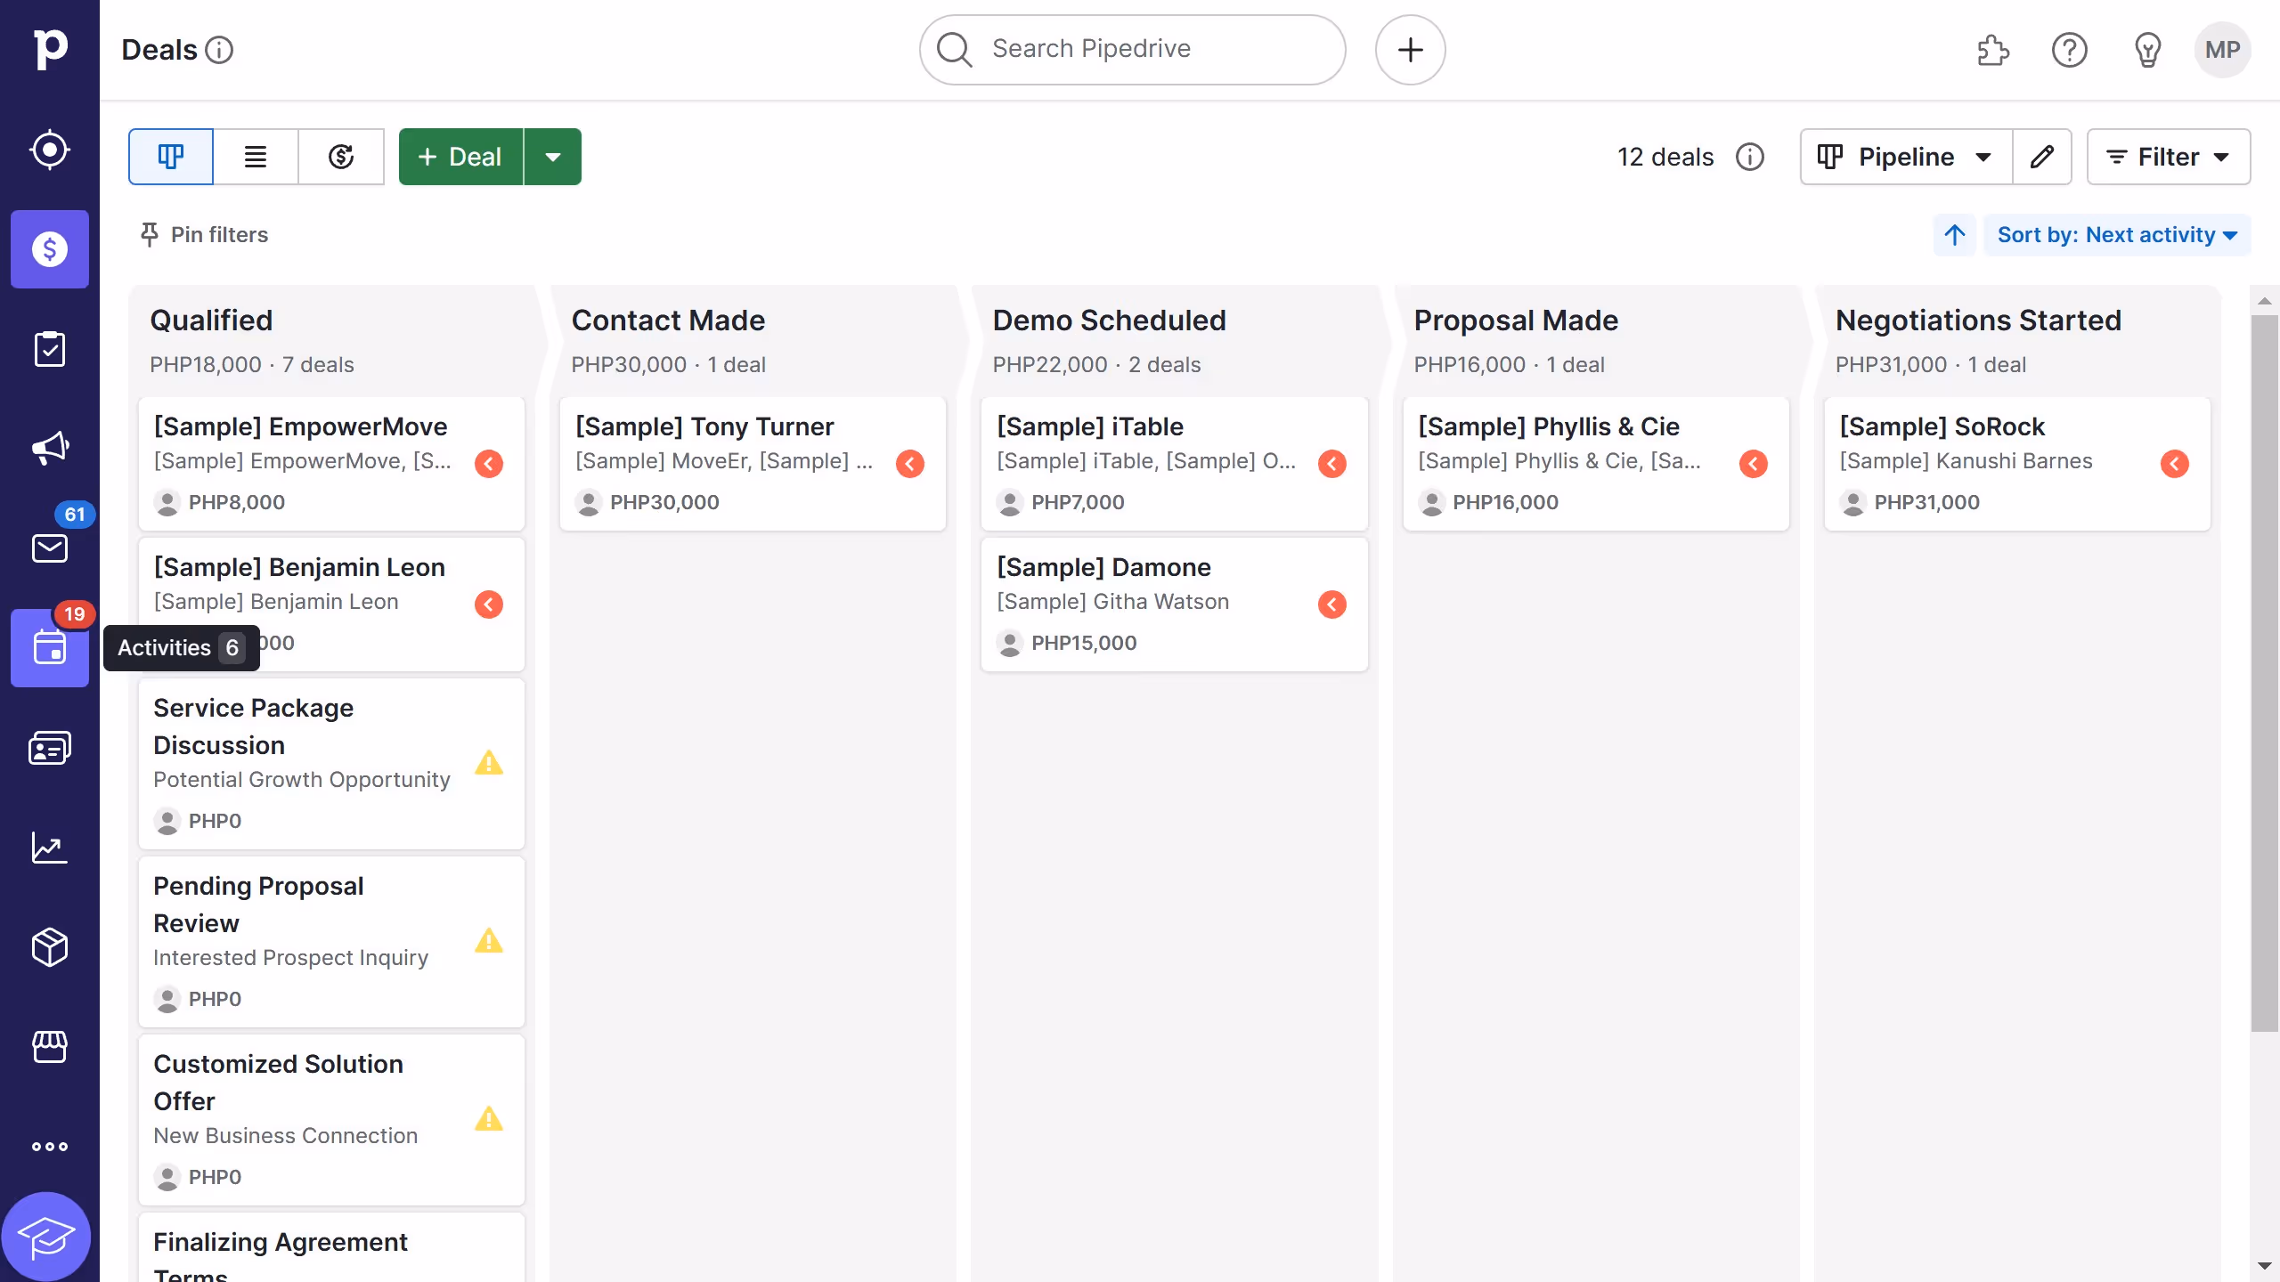
Task: Open Mail from the sidebar menu
Action: tap(49, 548)
